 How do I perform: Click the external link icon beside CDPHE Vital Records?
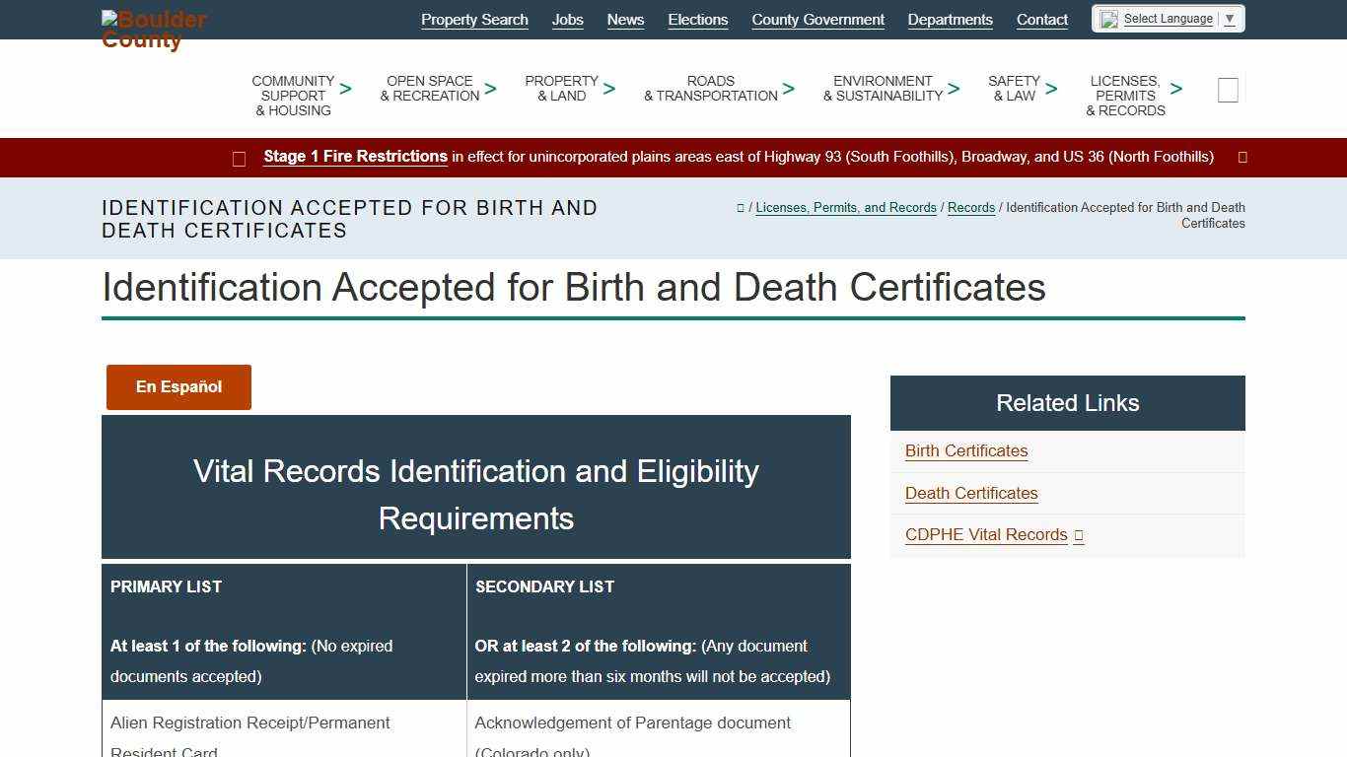[1078, 535]
